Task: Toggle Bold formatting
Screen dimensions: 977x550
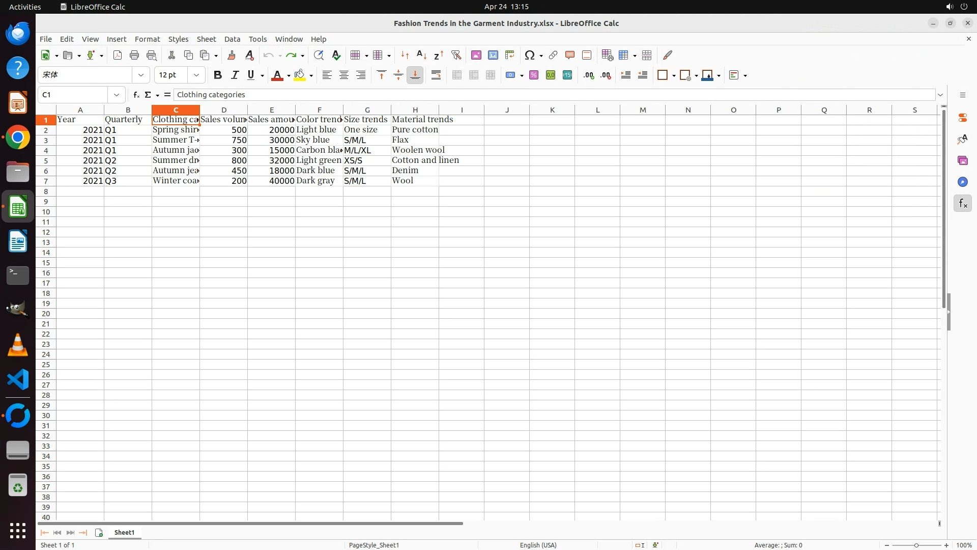Action: (x=218, y=75)
